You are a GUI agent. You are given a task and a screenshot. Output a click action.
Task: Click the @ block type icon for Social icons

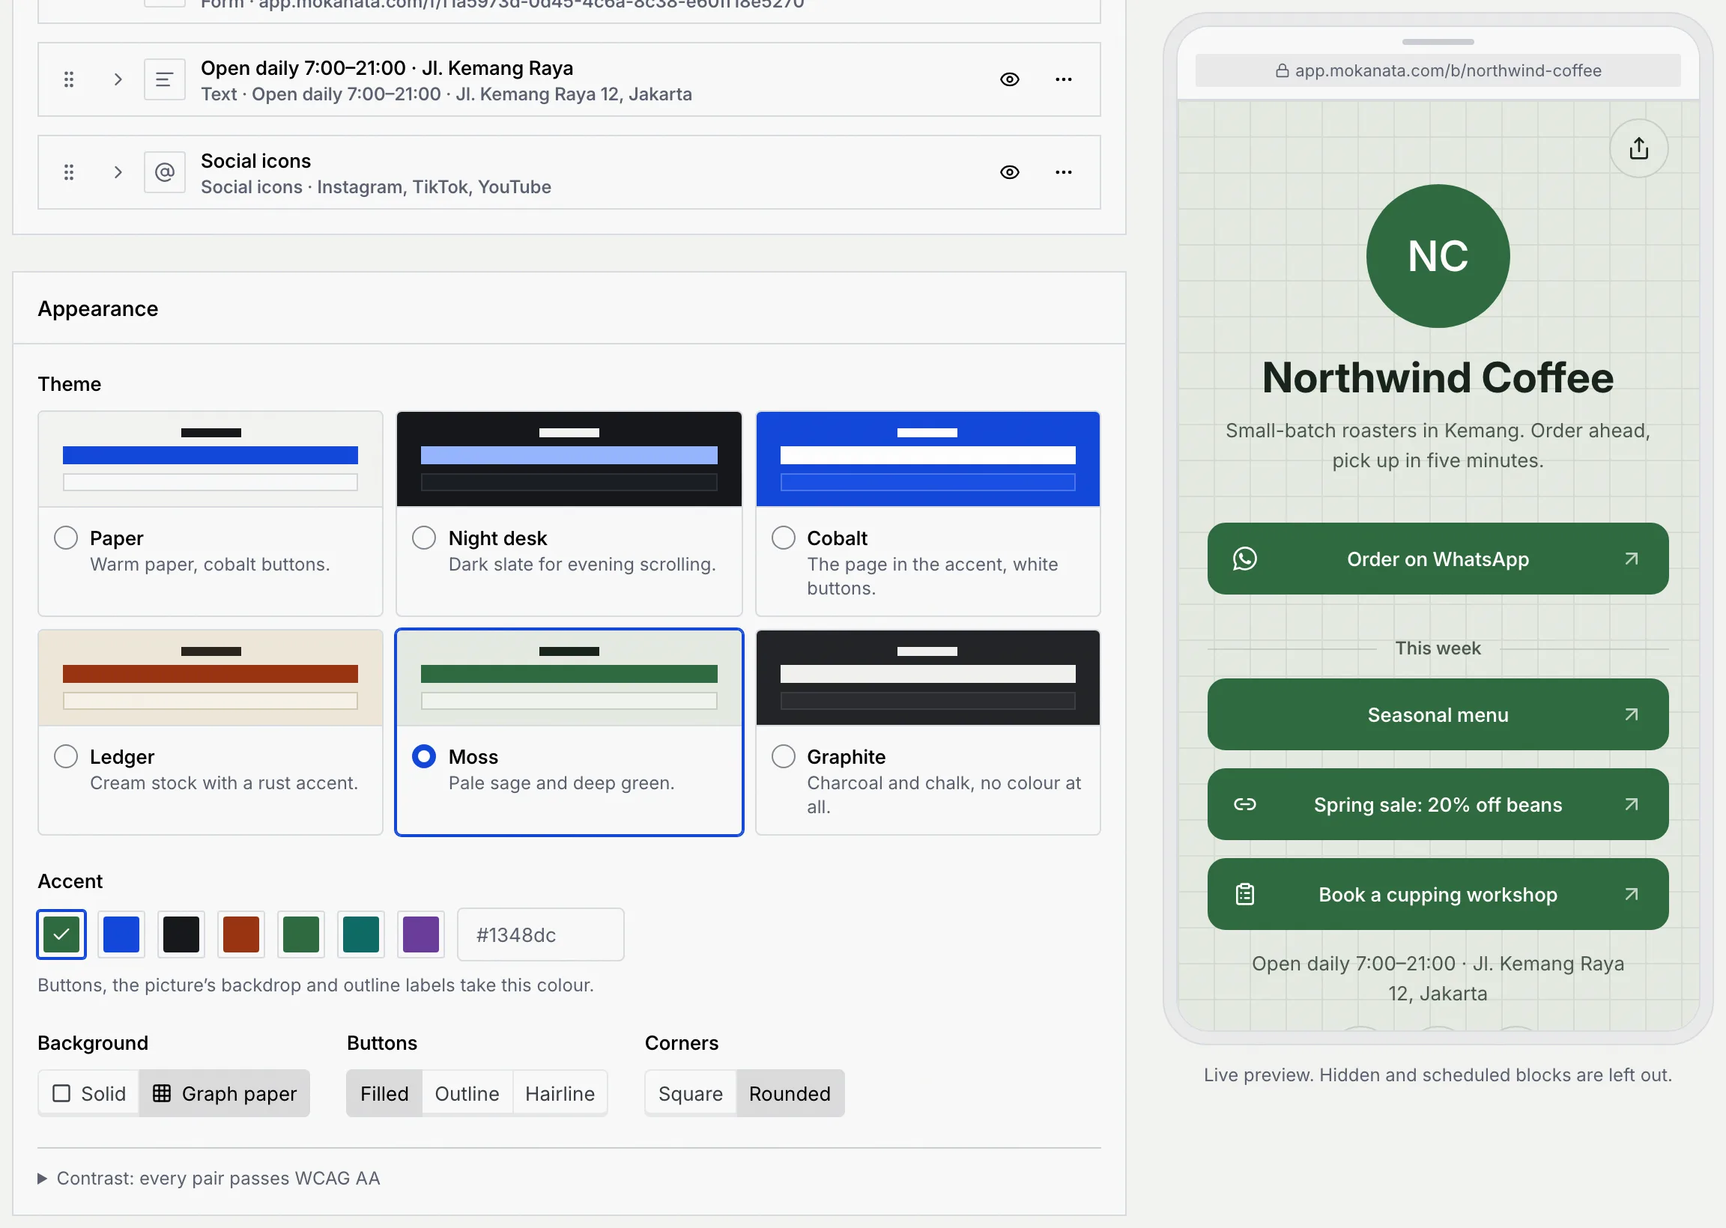click(165, 172)
